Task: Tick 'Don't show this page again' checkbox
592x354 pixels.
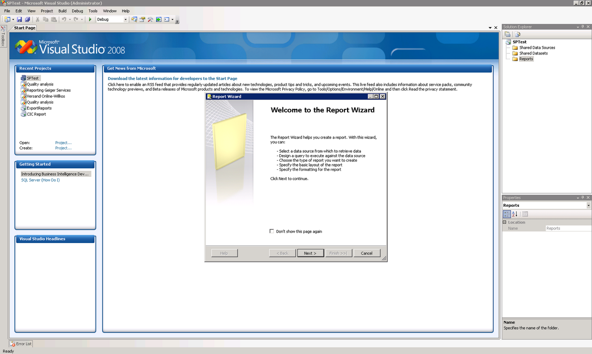Action: pos(272,231)
